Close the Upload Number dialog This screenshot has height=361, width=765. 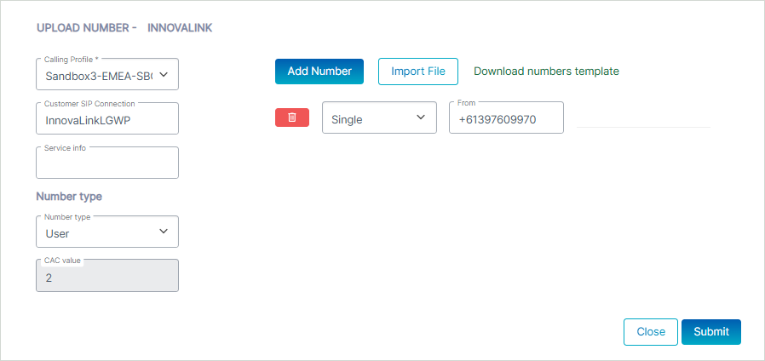coord(651,332)
